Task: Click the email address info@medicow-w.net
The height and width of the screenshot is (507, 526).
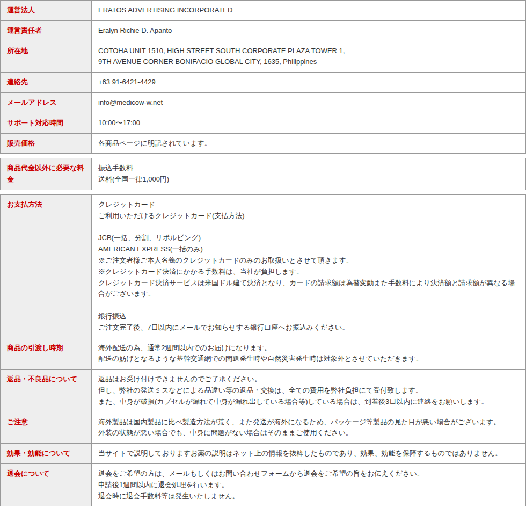Action: [130, 103]
